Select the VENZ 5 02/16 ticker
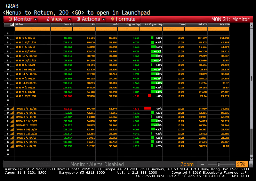Image resolution: width=256 pixels, height=181 pixels. [x=25, y=38]
